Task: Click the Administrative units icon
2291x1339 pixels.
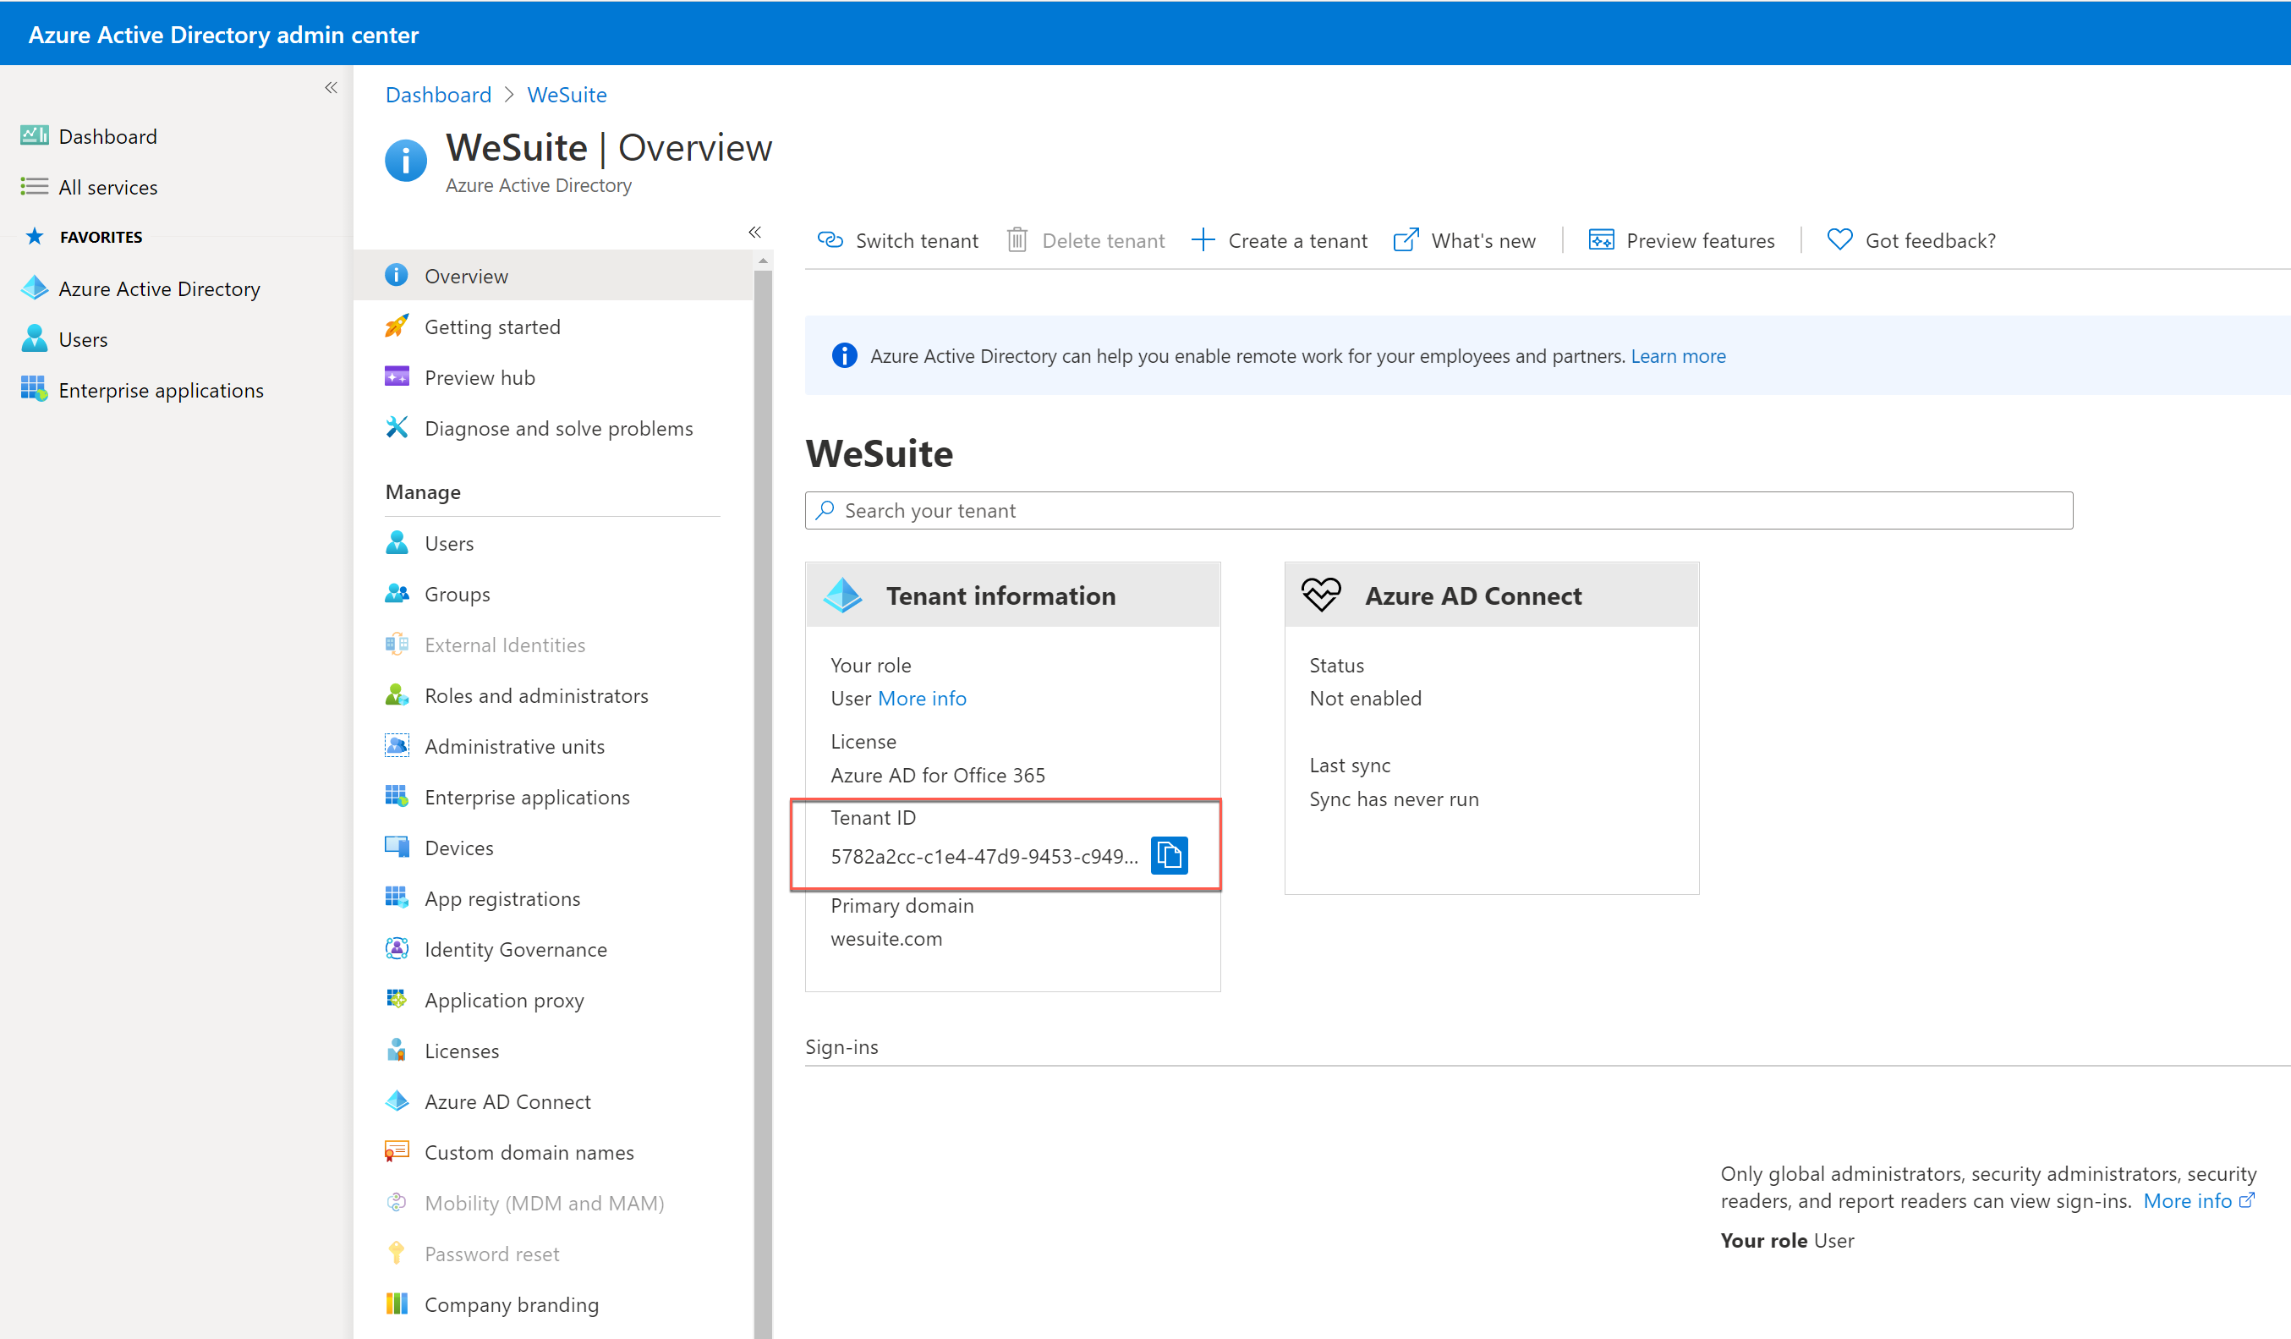Action: [397, 746]
